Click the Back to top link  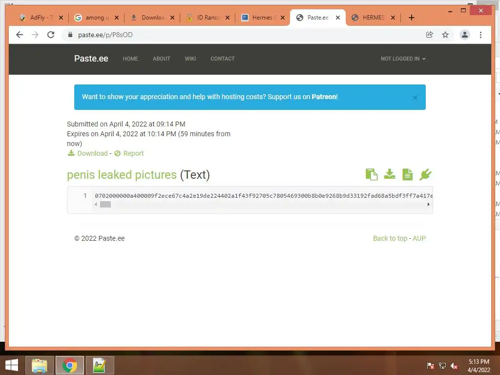click(390, 238)
